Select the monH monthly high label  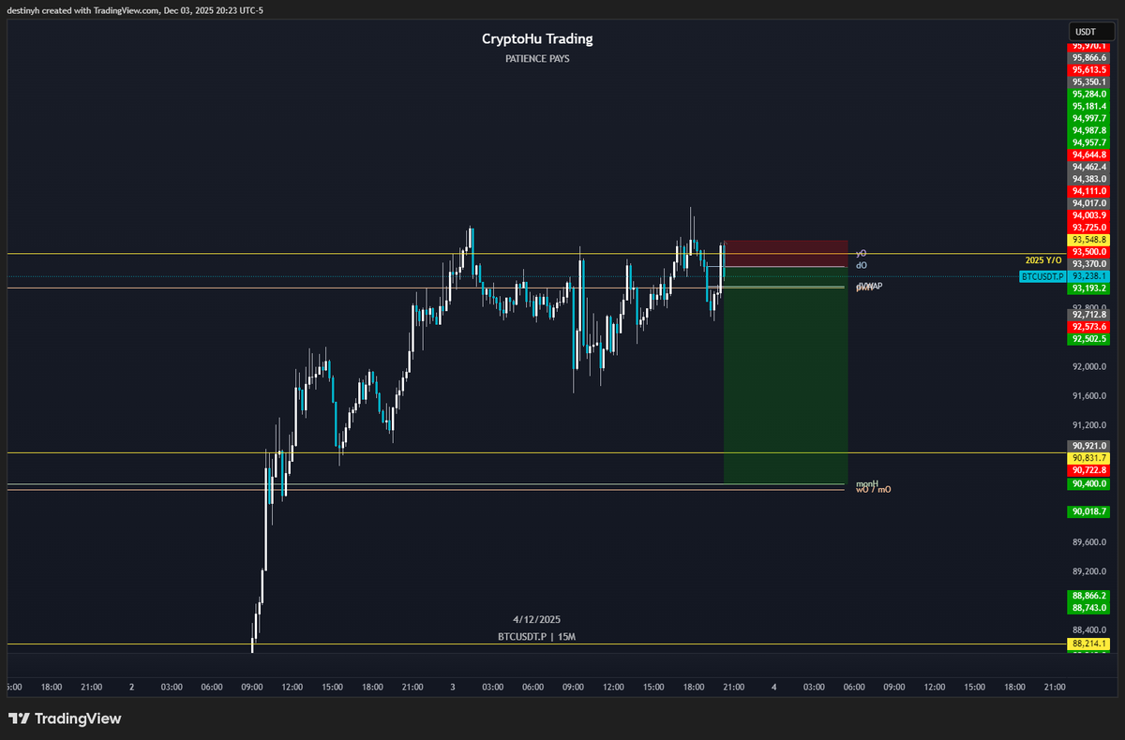866,481
